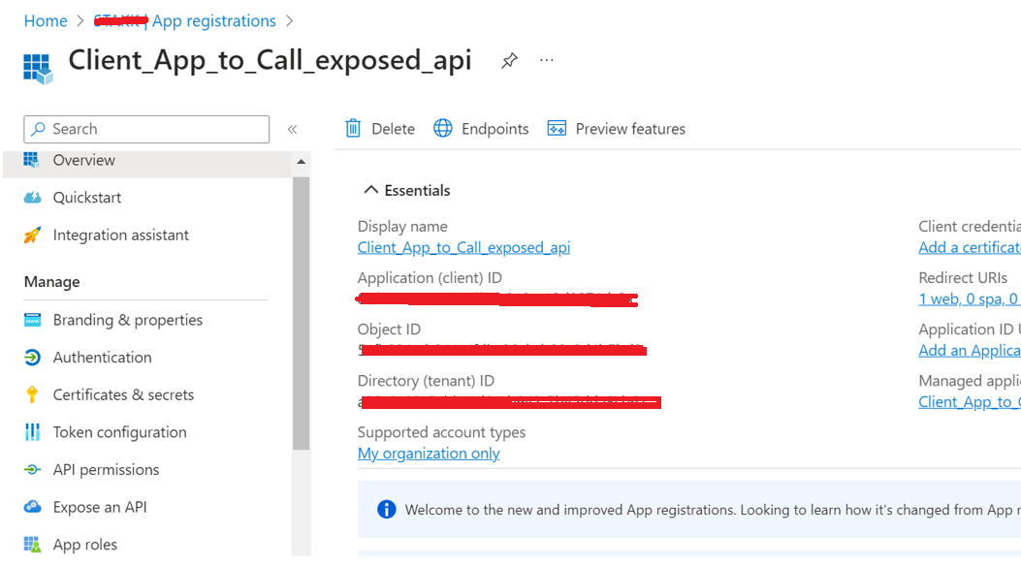The height and width of the screenshot is (565, 1021).
Task: Open API permissions menu item
Action: [x=106, y=469]
